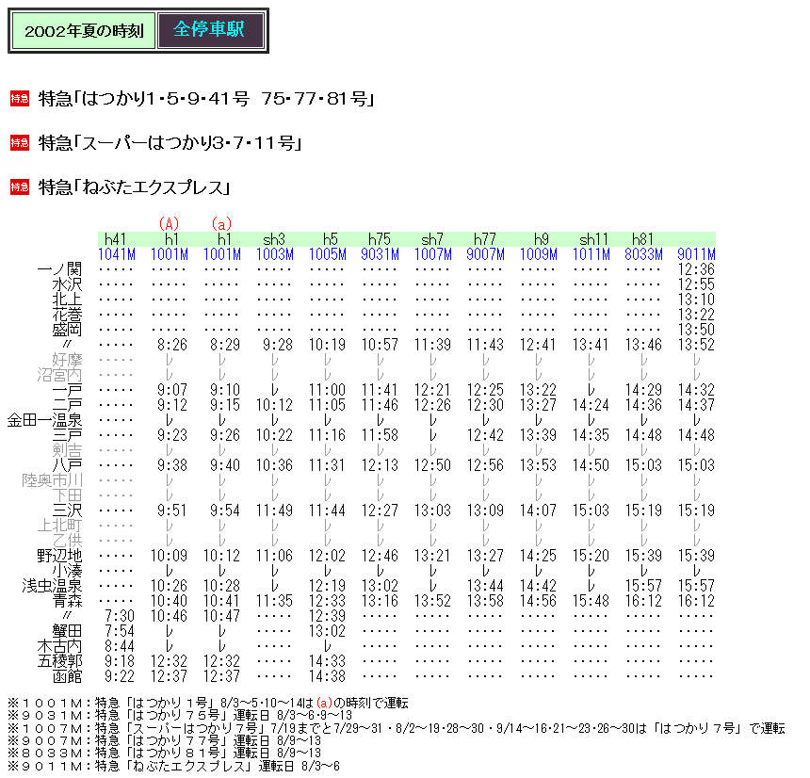
Task: Select the 函館 station row label
Action: click(67, 675)
